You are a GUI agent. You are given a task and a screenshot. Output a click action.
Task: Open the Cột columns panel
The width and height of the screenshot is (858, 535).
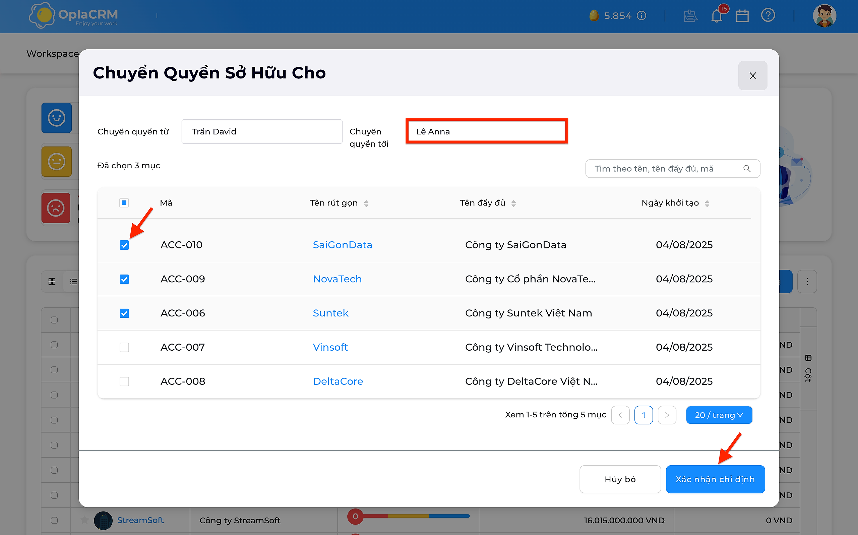pyautogui.click(x=808, y=368)
